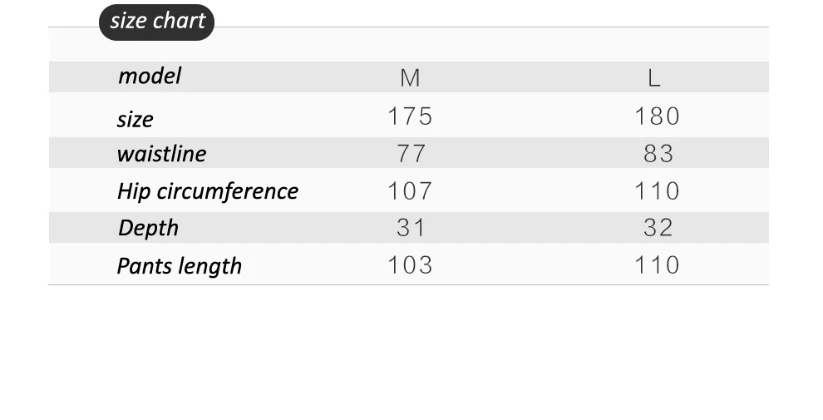The height and width of the screenshot is (420, 823).
Task: Click hip circumference value for L
Action: tap(657, 191)
